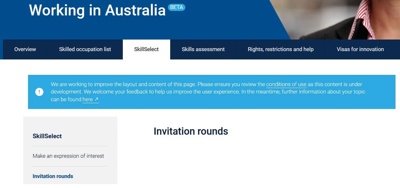Click the BETA badge next to title
This screenshot has width=400, height=188.
click(177, 7)
